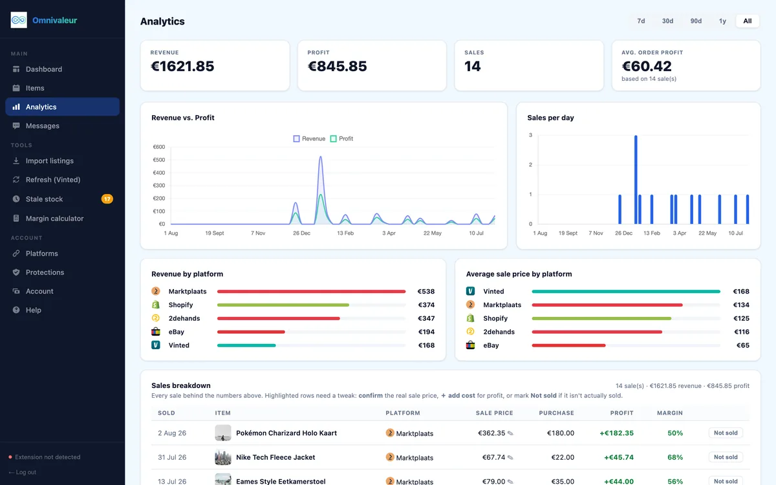The width and height of the screenshot is (776, 485).
Task: Edit Eames Style Eetkamerstoel price pencil icon
Action: (x=510, y=481)
